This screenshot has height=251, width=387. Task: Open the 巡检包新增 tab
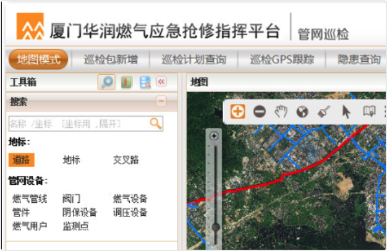111,59
